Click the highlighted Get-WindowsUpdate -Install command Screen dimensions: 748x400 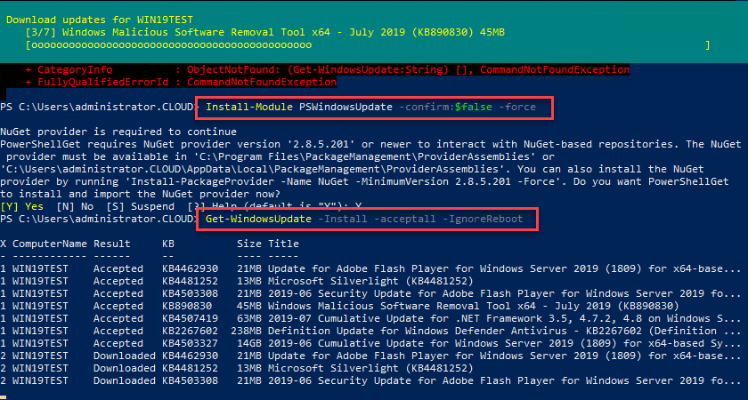[367, 219]
